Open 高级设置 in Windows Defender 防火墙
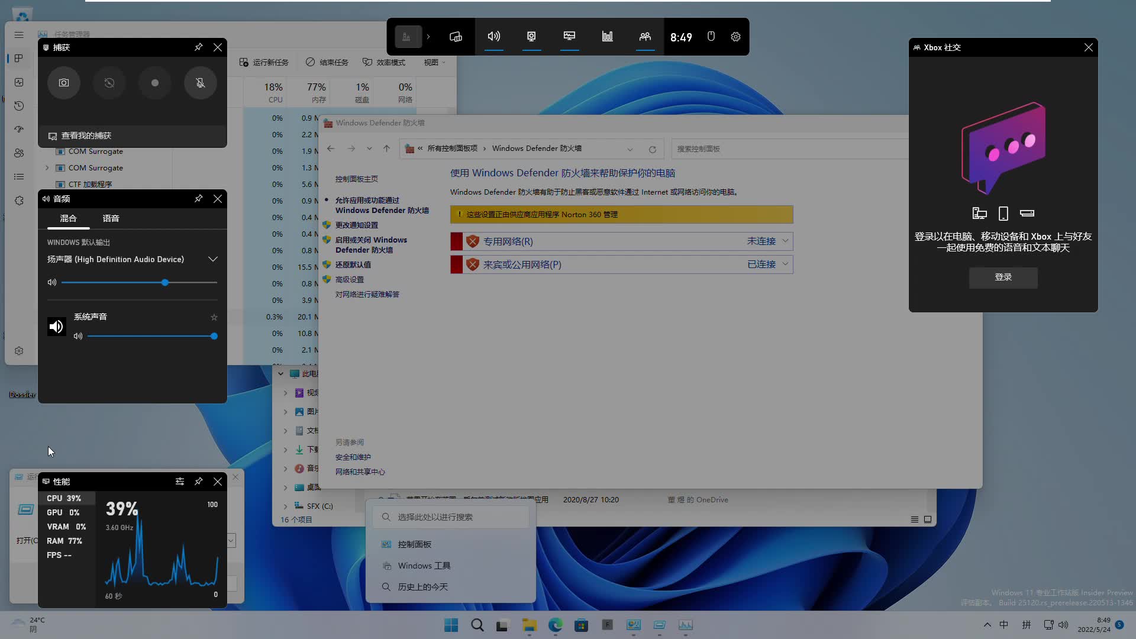1136x639 pixels. coord(351,279)
